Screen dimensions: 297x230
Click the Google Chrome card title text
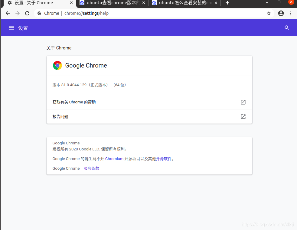[x=86, y=65]
